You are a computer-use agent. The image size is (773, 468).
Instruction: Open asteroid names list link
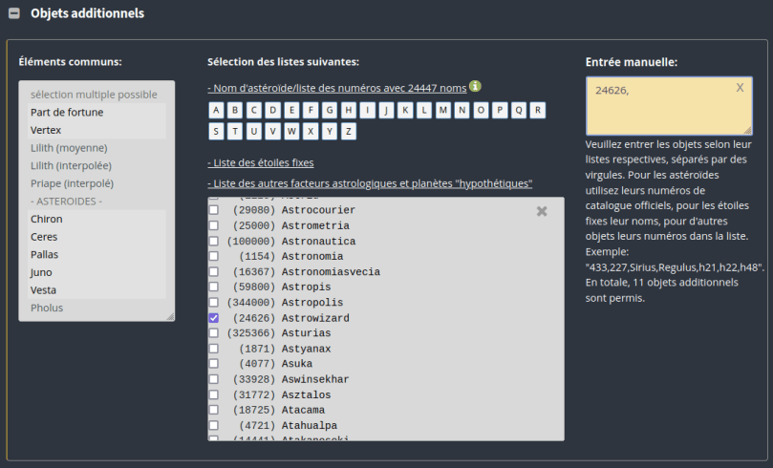[336, 88]
